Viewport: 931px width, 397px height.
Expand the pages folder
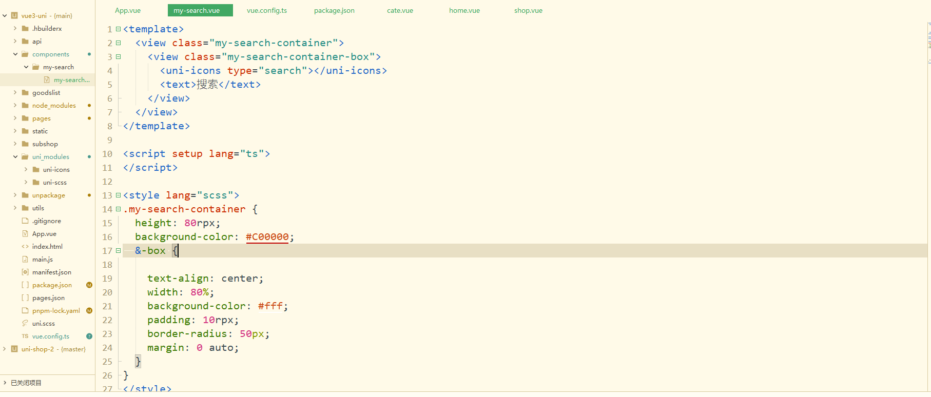(x=15, y=118)
